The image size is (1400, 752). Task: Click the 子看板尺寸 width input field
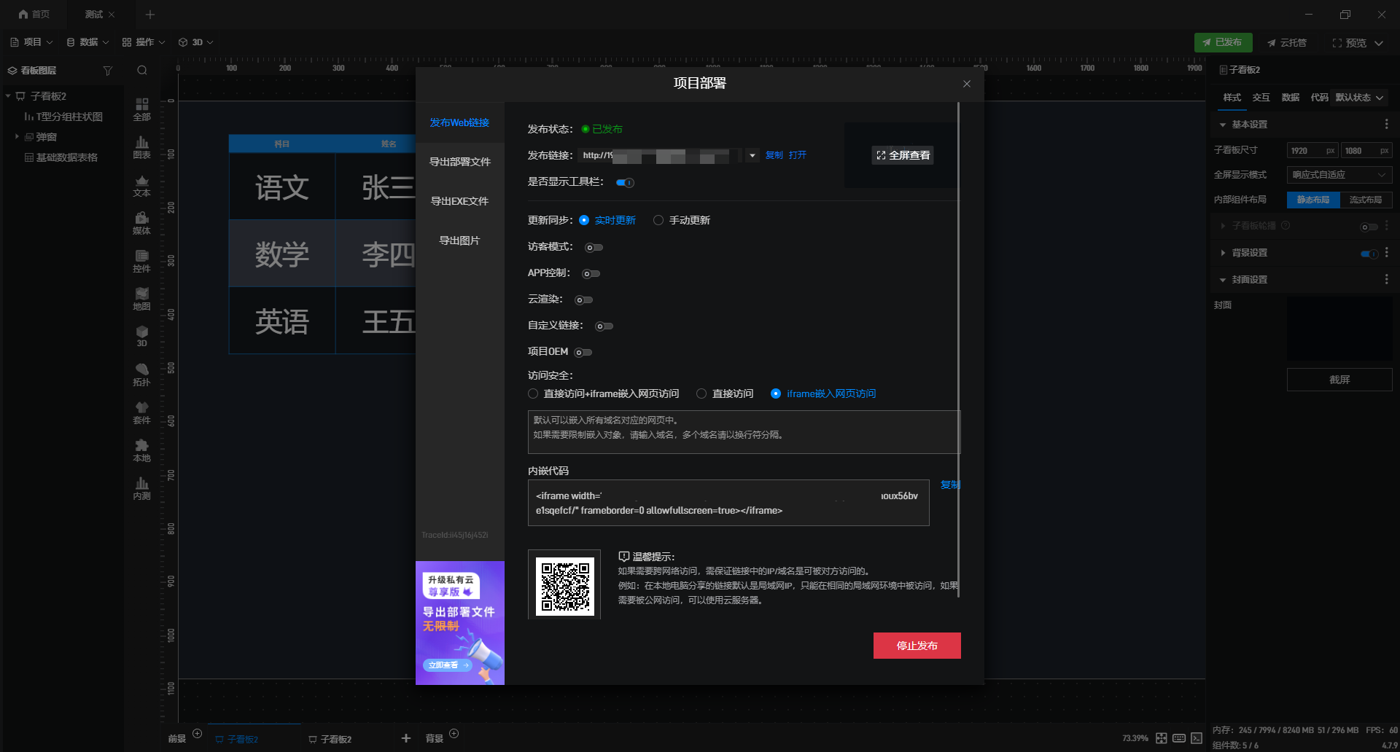point(1312,151)
